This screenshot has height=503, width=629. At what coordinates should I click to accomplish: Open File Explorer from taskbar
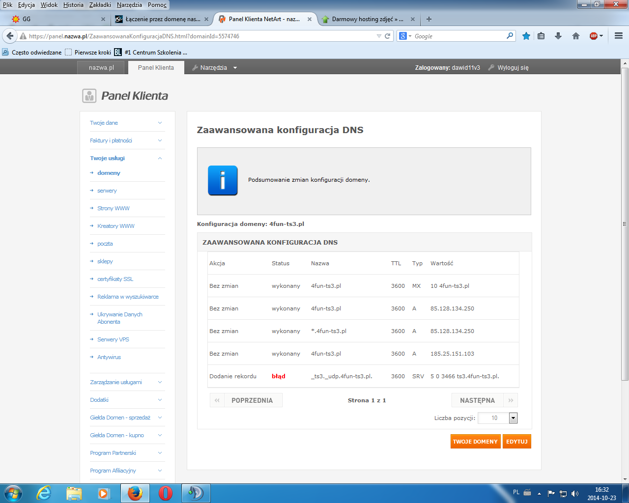click(74, 493)
